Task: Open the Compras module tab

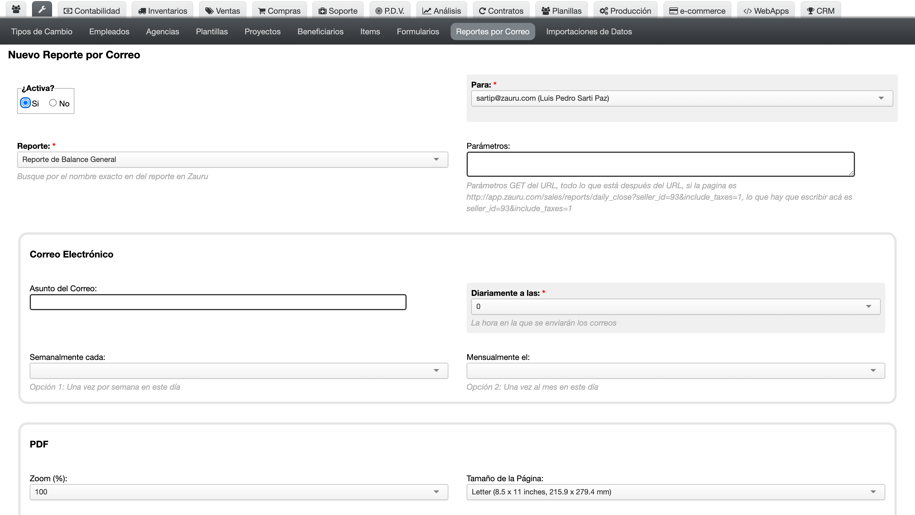Action: tap(279, 11)
